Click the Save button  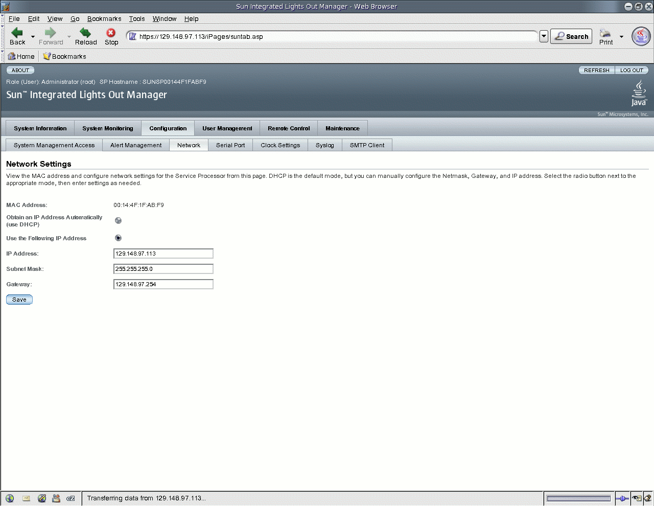[x=19, y=300]
